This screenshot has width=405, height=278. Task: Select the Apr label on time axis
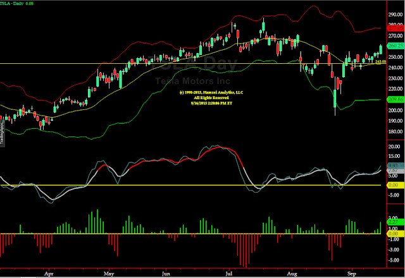pyautogui.click(x=49, y=274)
